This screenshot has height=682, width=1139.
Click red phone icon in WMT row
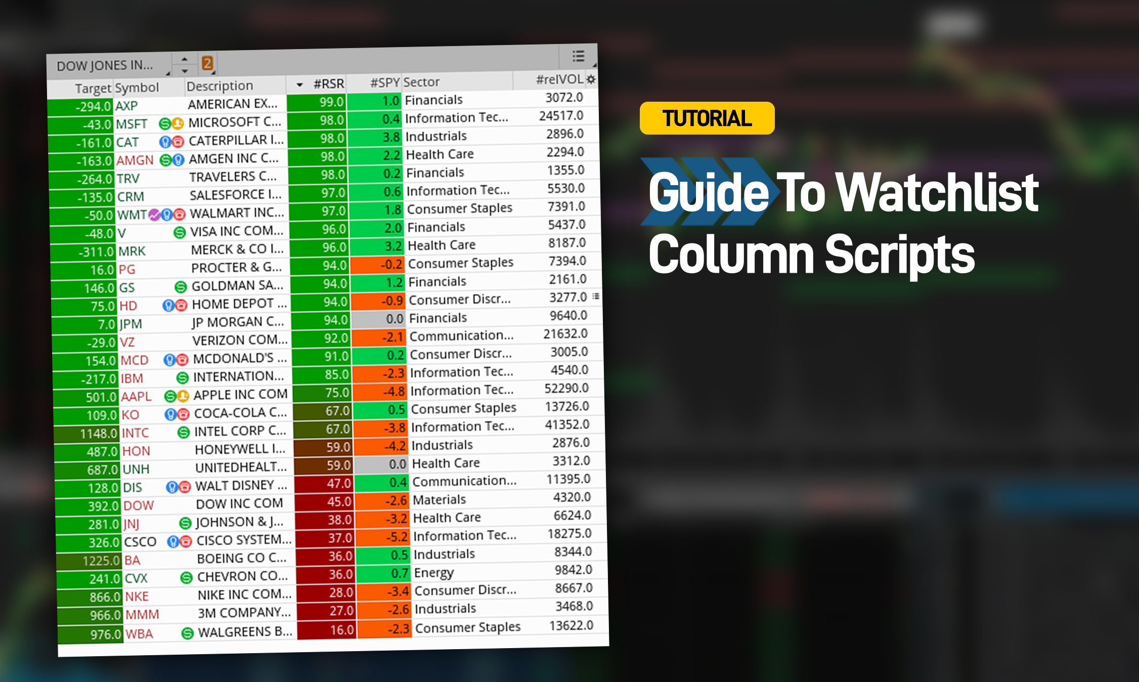(x=180, y=215)
